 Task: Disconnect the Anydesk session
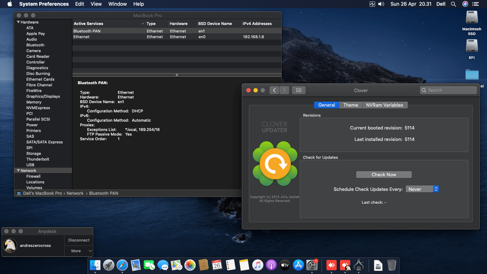(79, 240)
